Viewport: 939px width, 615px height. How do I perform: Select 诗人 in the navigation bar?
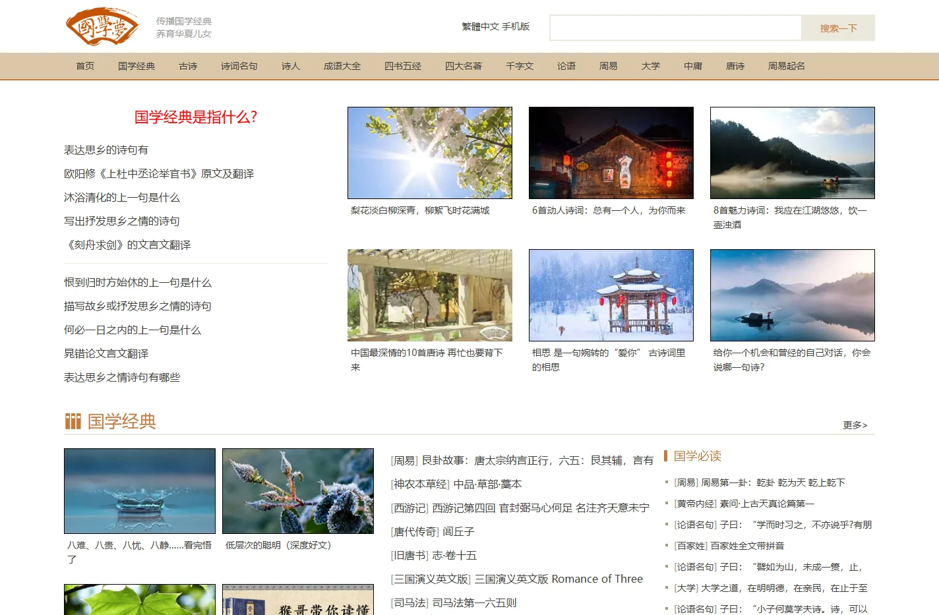(x=291, y=67)
